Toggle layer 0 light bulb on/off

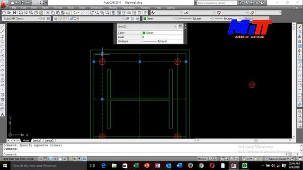[x=61, y=18]
